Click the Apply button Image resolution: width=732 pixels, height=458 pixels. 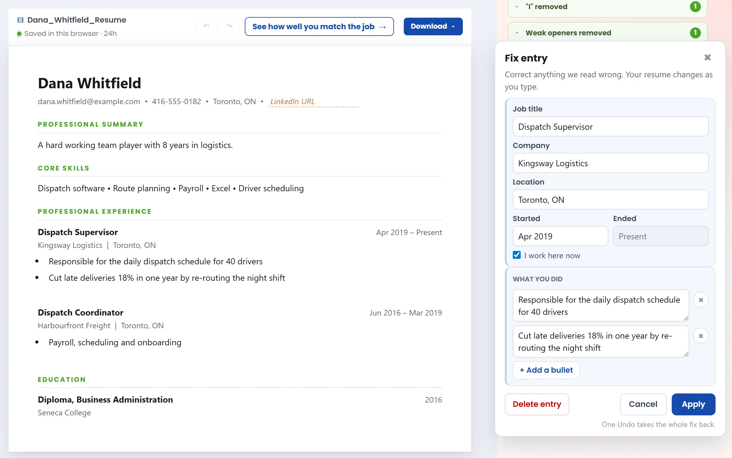pyautogui.click(x=693, y=404)
